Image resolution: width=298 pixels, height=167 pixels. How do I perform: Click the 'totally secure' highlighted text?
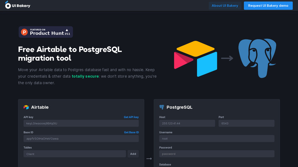click(x=85, y=76)
